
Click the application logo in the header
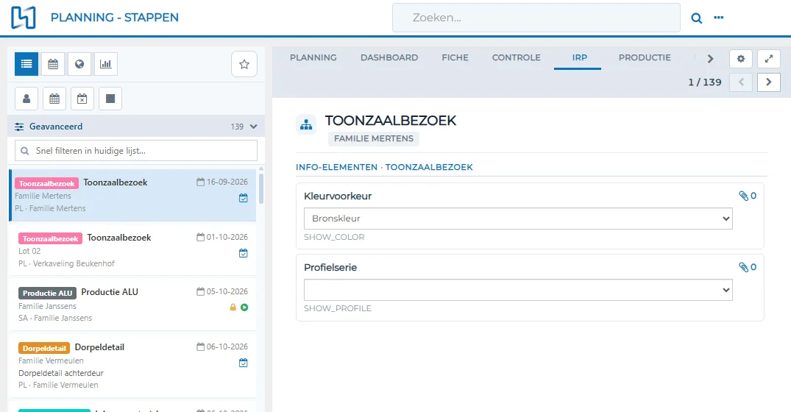tap(24, 17)
